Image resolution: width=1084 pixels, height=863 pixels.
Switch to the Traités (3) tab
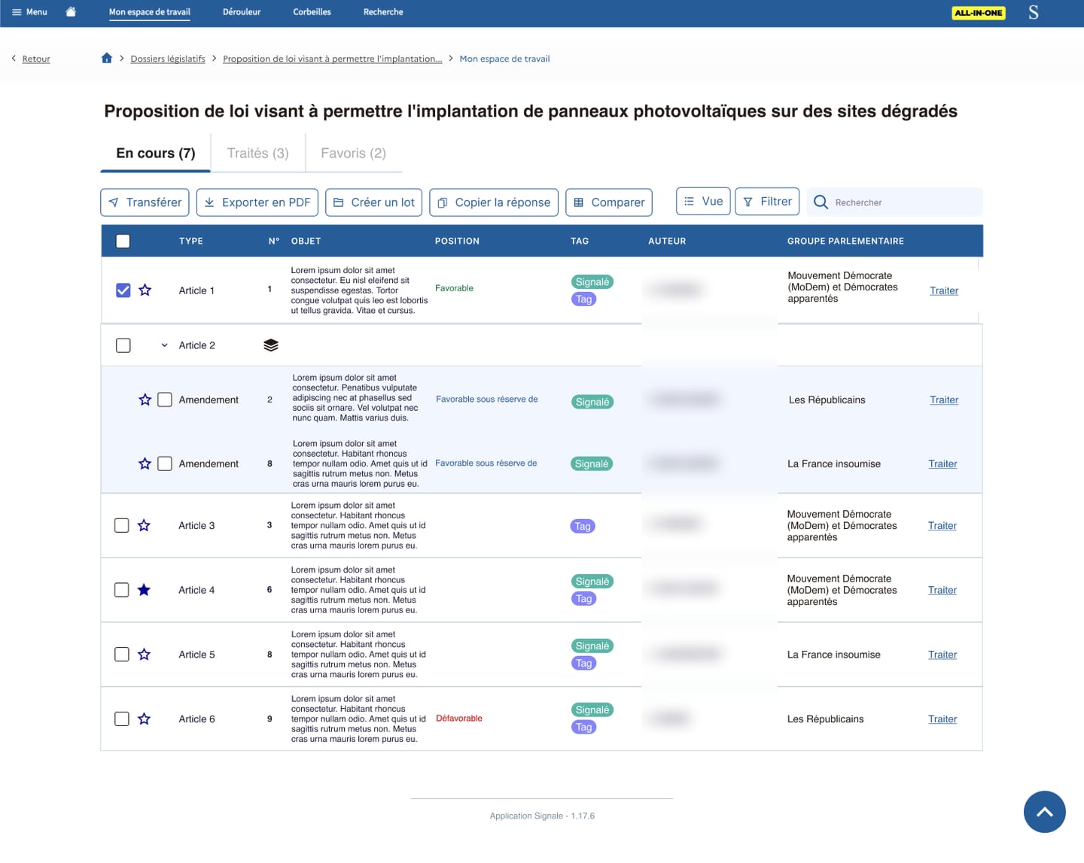click(x=258, y=153)
